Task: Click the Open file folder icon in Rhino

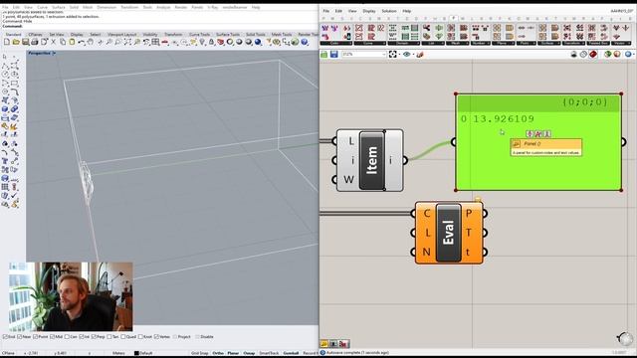Action: (16, 42)
